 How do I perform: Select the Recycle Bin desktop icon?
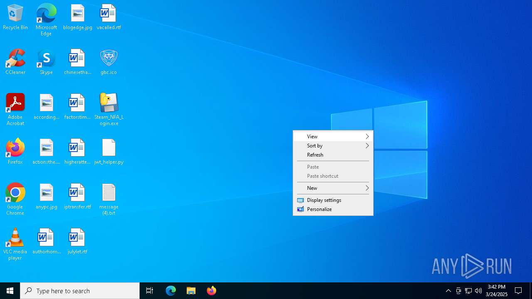coord(15,17)
